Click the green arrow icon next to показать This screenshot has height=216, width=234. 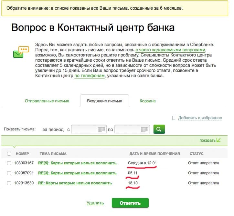tap(219, 140)
